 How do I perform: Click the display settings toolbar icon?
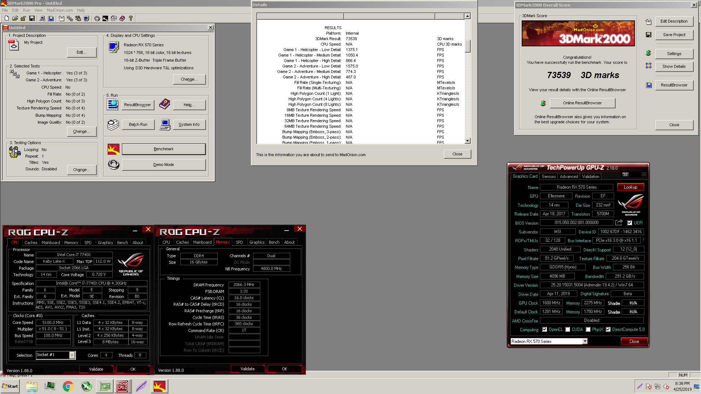point(87,18)
